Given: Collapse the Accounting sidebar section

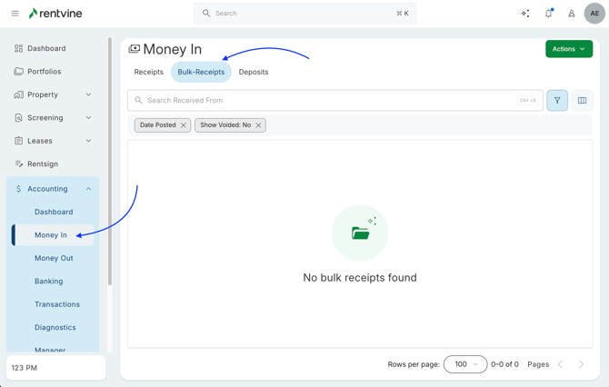Looking at the screenshot, I should coord(88,189).
